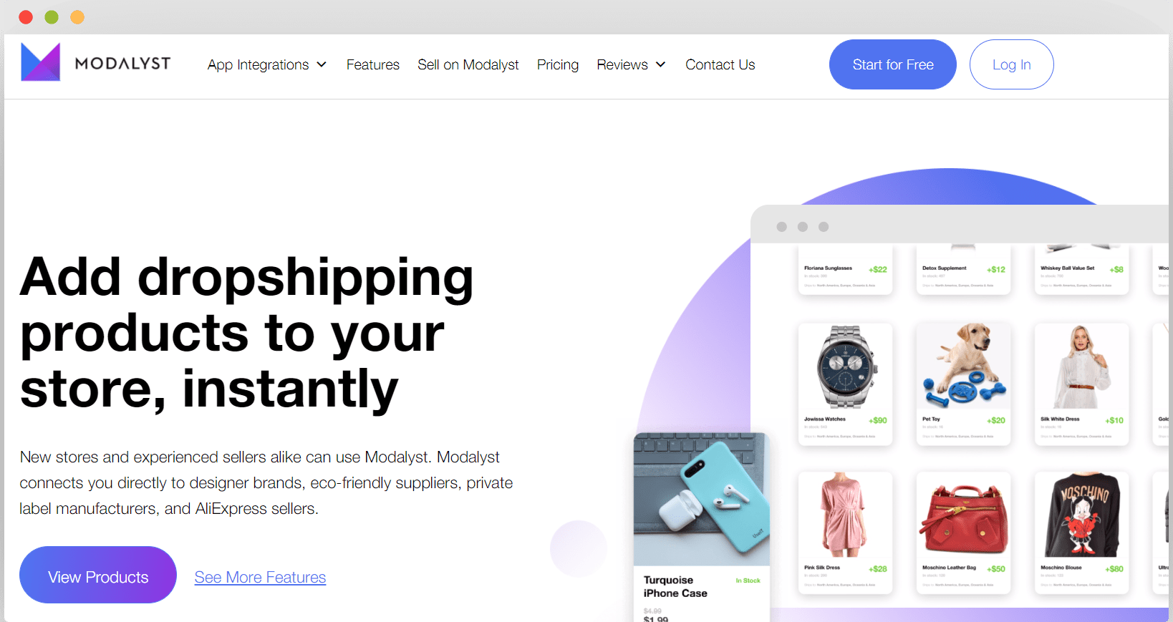
Task: Select the Pet Toy product card
Action: [x=963, y=384]
